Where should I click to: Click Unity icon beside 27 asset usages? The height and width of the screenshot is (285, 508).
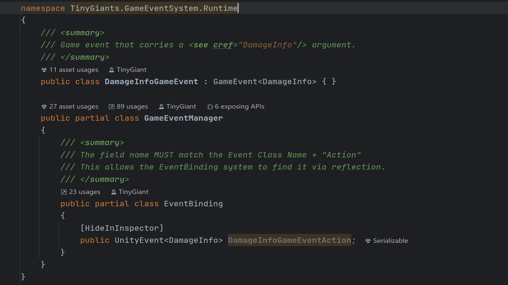tap(44, 107)
